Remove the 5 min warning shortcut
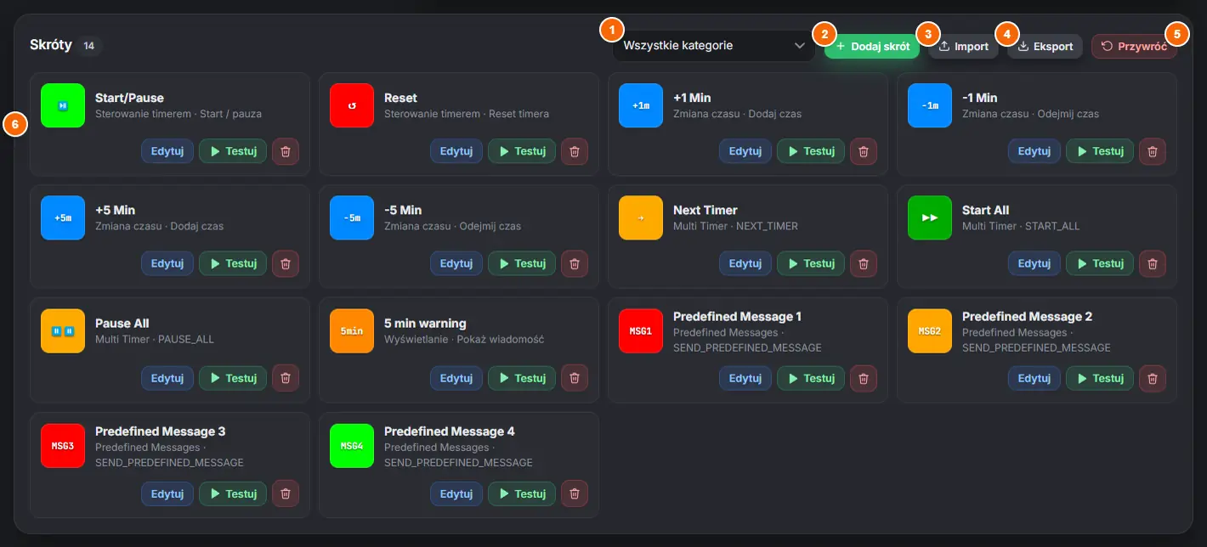 tap(575, 378)
